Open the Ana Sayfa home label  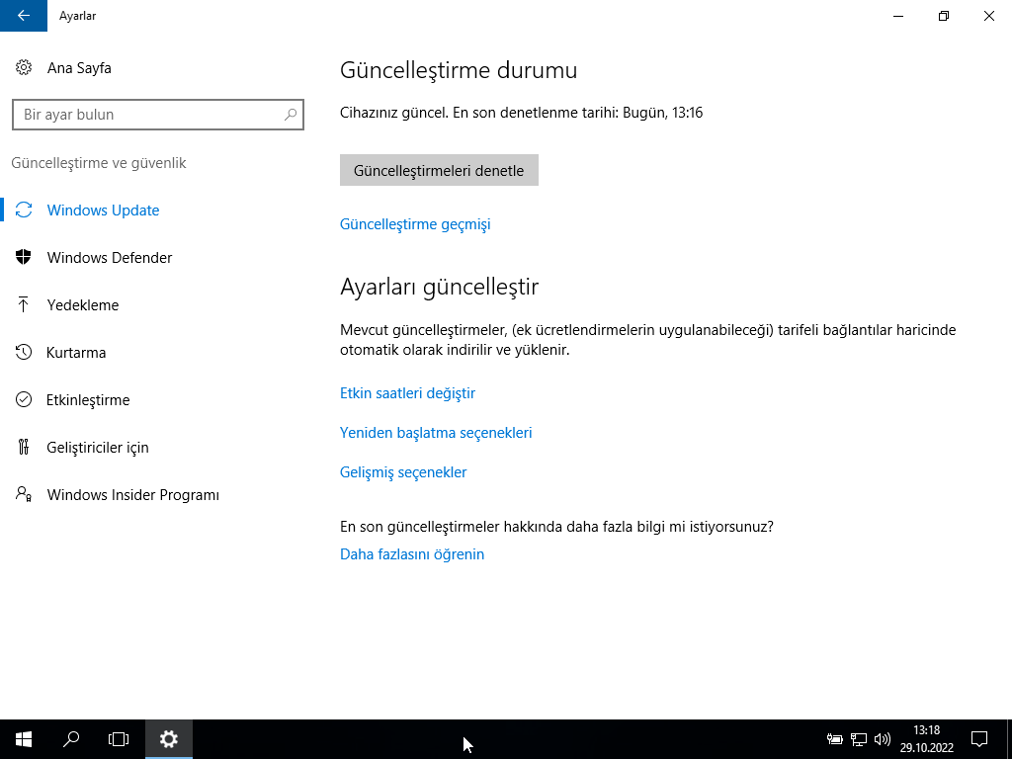[79, 68]
